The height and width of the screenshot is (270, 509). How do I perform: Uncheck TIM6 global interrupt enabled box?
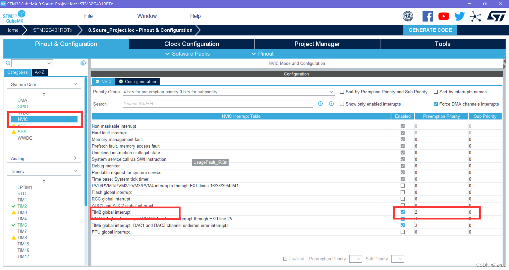click(x=402, y=225)
